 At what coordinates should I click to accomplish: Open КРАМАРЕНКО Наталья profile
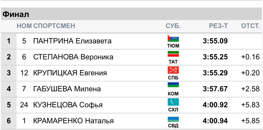click(x=73, y=121)
